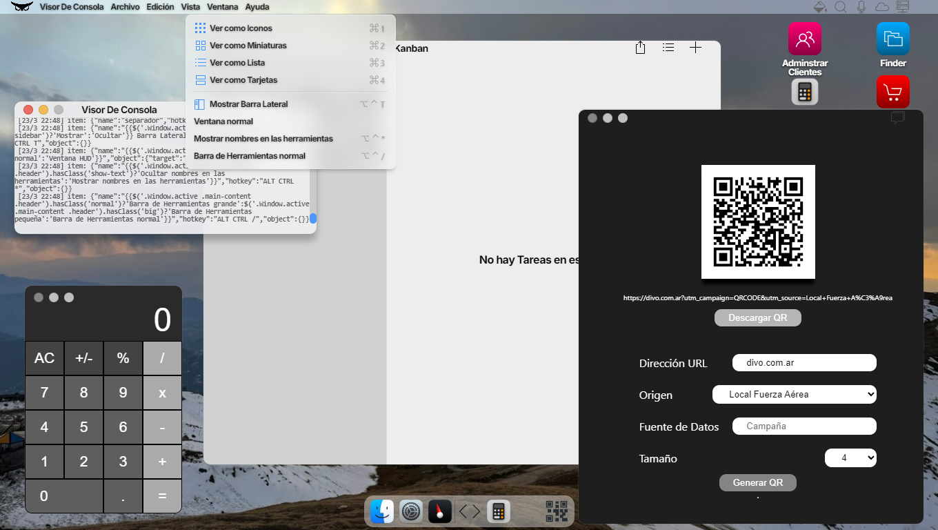Click the console log blue scrollbar thumb
938x530 pixels.
tap(313, 219)
